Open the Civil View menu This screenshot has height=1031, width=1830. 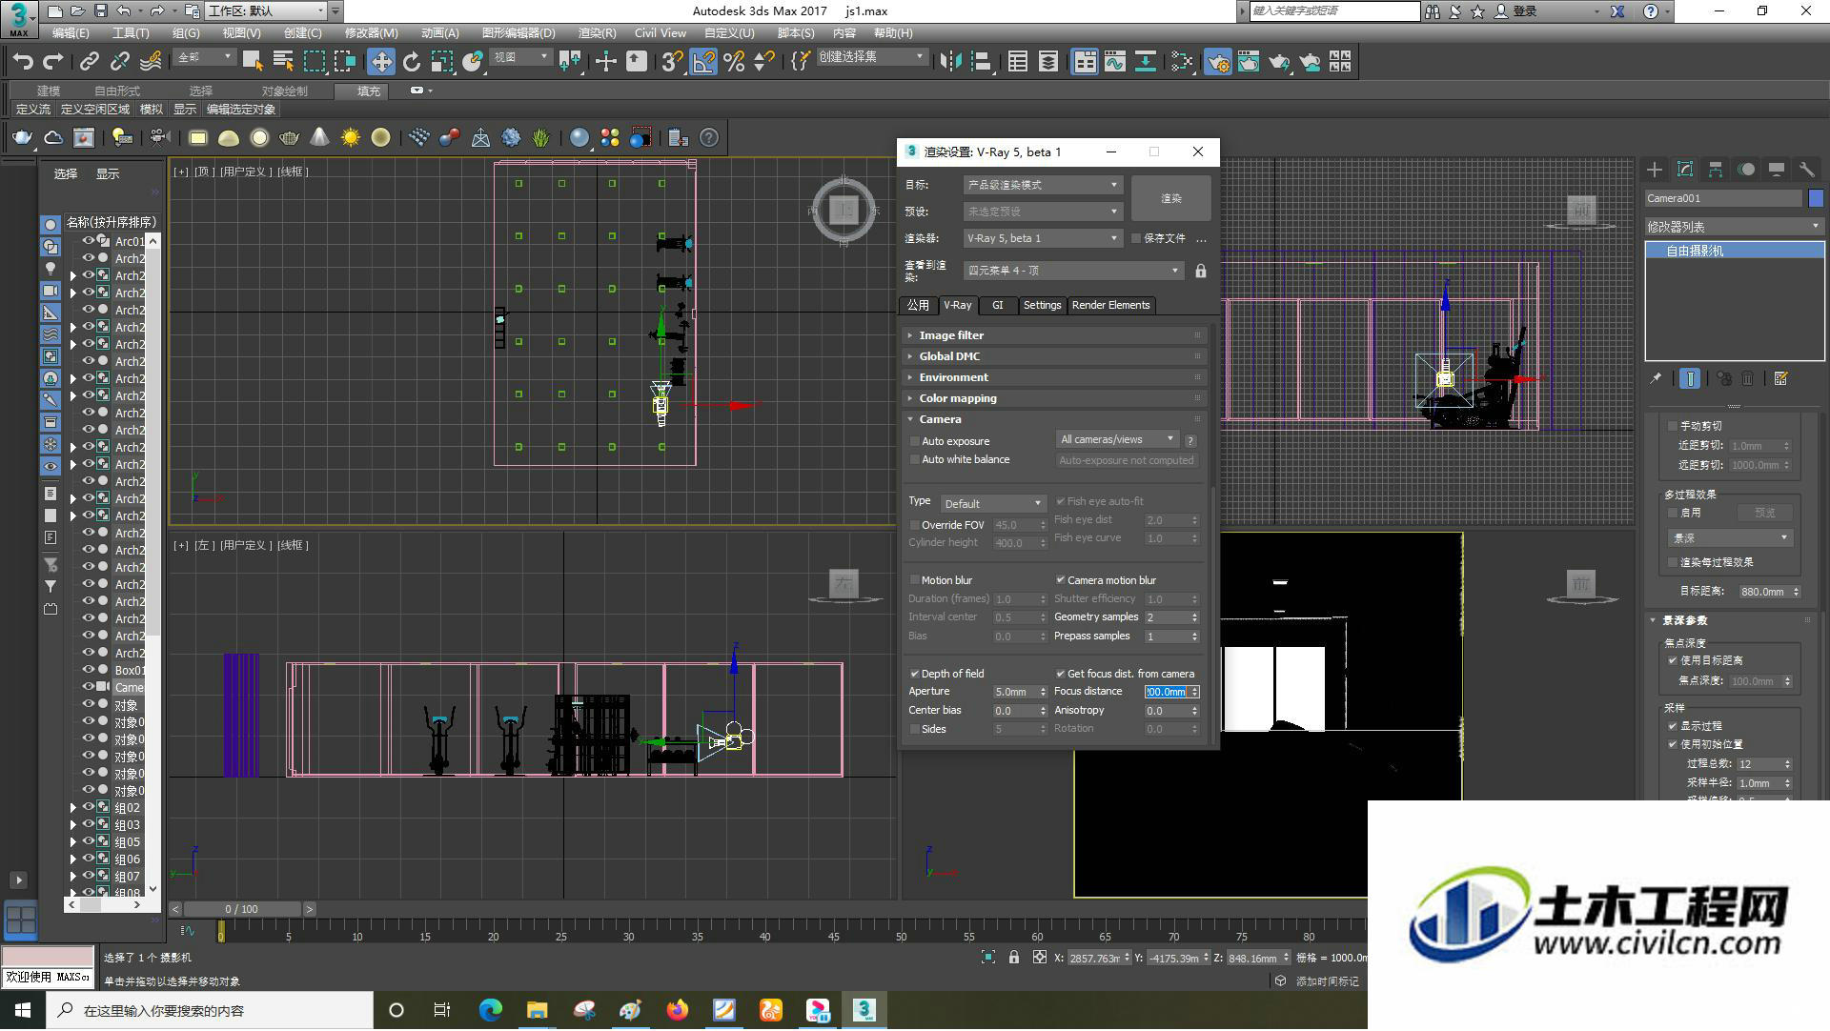pyautogui.click(x=660, y=33)
